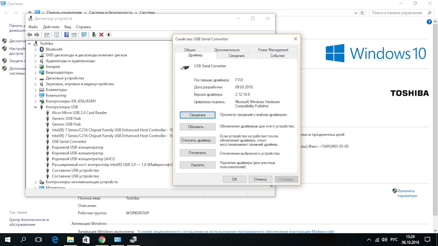Screen dimensions: 438x246
Task: Open the Справка menu in Device Manager
Action: pos(83,27)
